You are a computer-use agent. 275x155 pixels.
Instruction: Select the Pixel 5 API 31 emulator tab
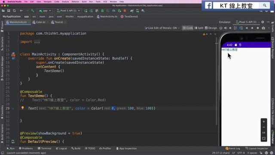(x=247, y=22)
